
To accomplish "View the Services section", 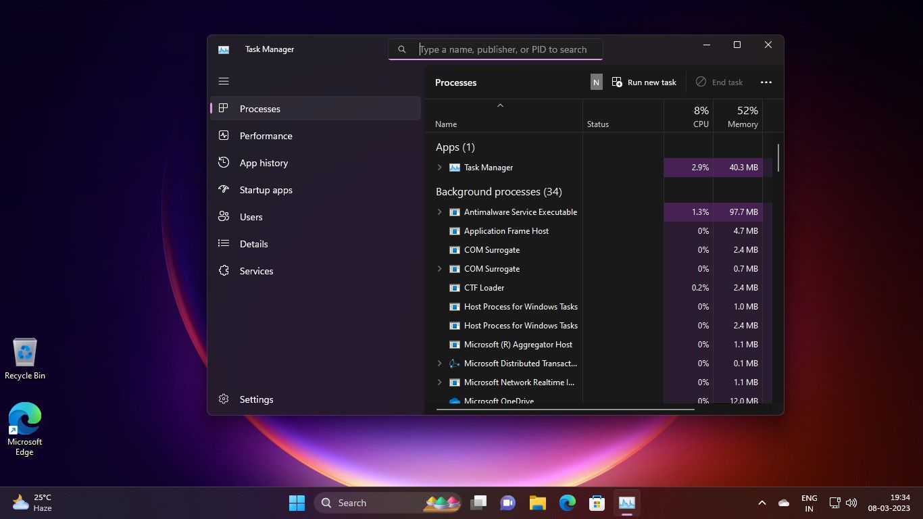I will [x=256, y=271].
